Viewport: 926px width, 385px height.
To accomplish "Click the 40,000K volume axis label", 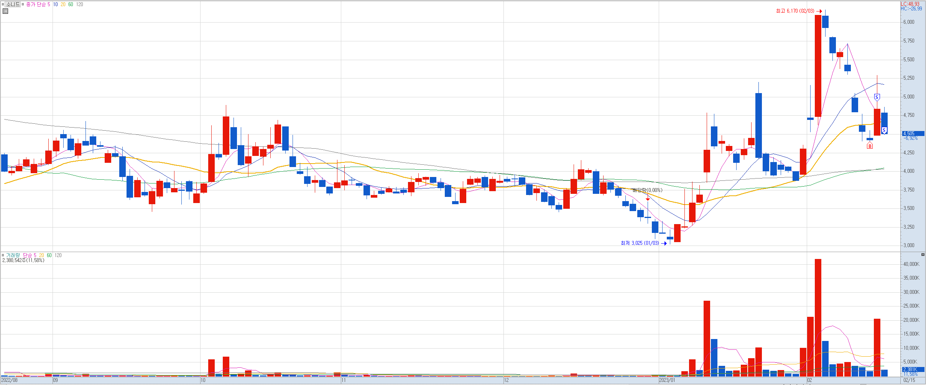I will pyautogui.click(x=911, y=264).
